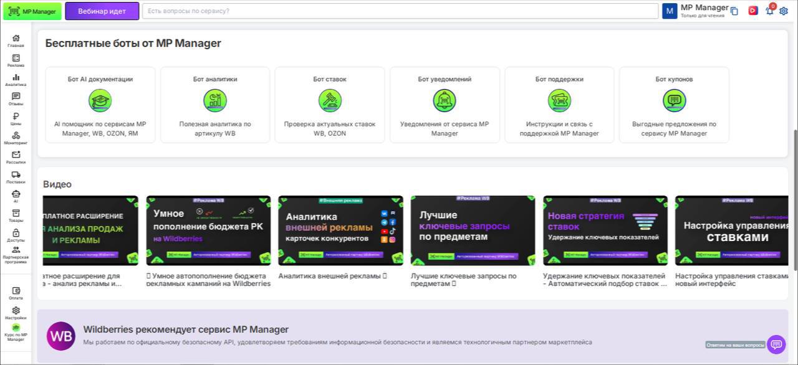Select the Цены ruble icon
The width and height of the screenshot is (798, 365).
pyautogui.click(x=16, y=118)
